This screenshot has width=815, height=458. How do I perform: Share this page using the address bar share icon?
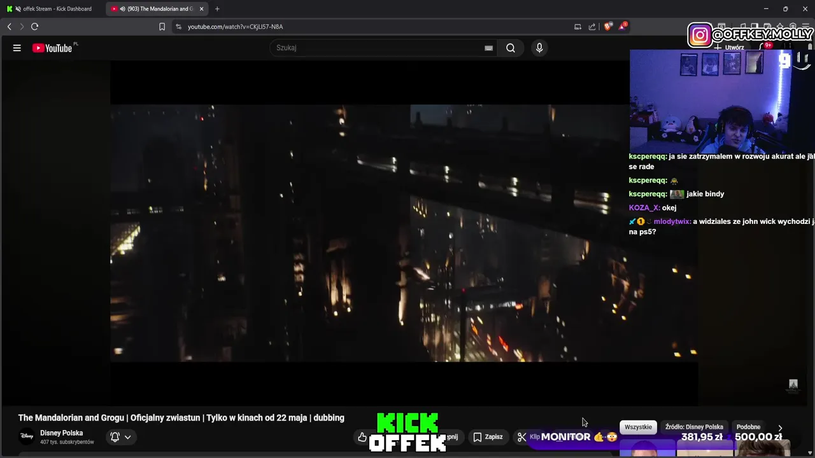592,27
